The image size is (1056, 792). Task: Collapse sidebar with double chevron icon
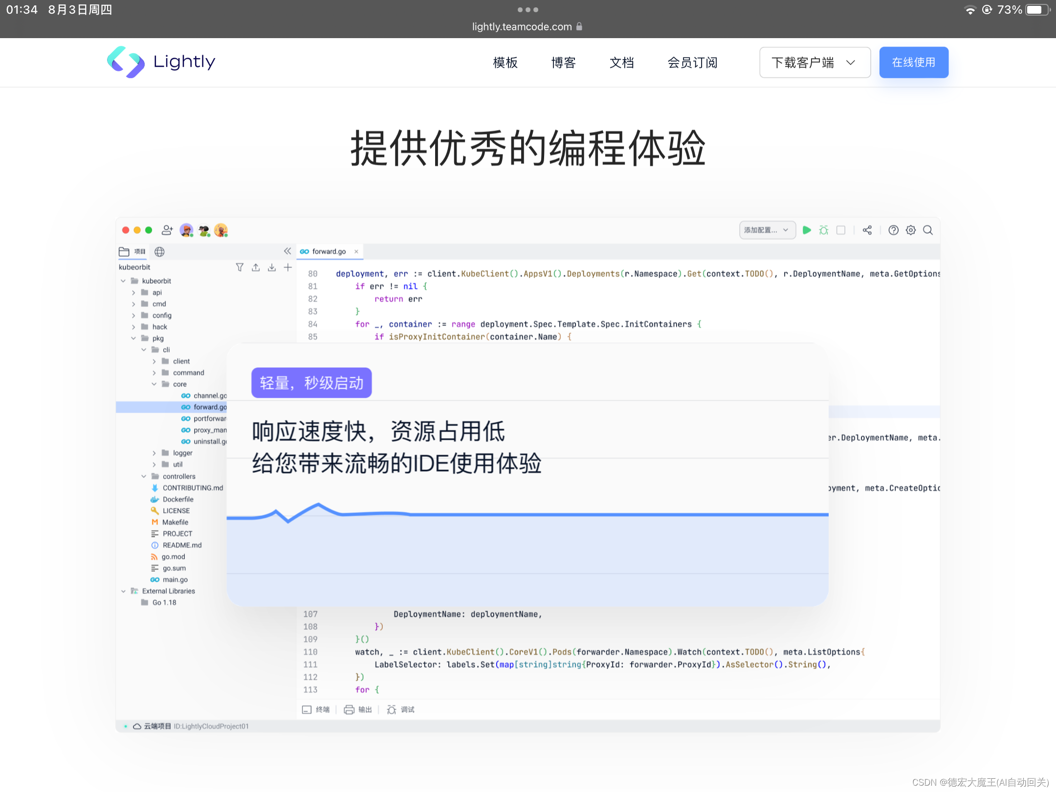pyautogui.click(x=287, y=251)
